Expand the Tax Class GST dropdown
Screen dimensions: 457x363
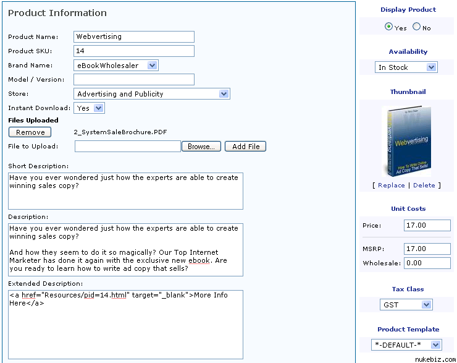406,305
